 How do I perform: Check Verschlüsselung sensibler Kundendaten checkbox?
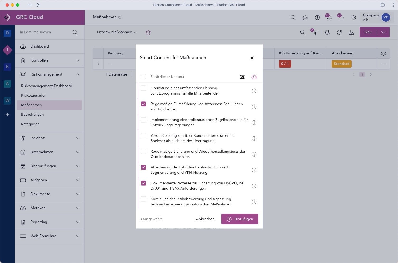[143, 135]
